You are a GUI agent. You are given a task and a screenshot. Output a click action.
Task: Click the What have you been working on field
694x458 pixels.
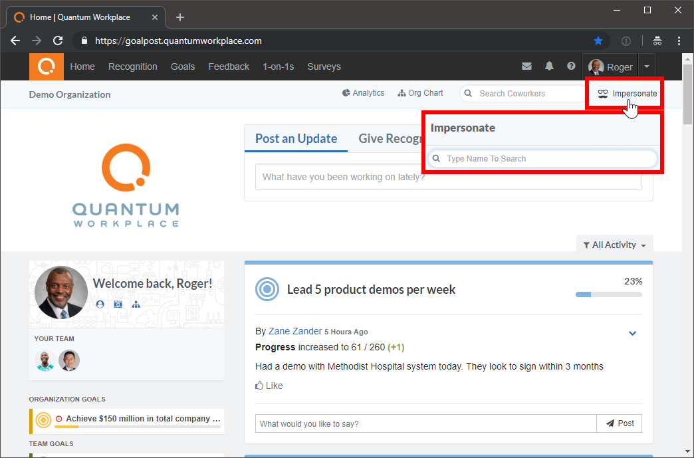pyautogui.click(x=448, y=177)
